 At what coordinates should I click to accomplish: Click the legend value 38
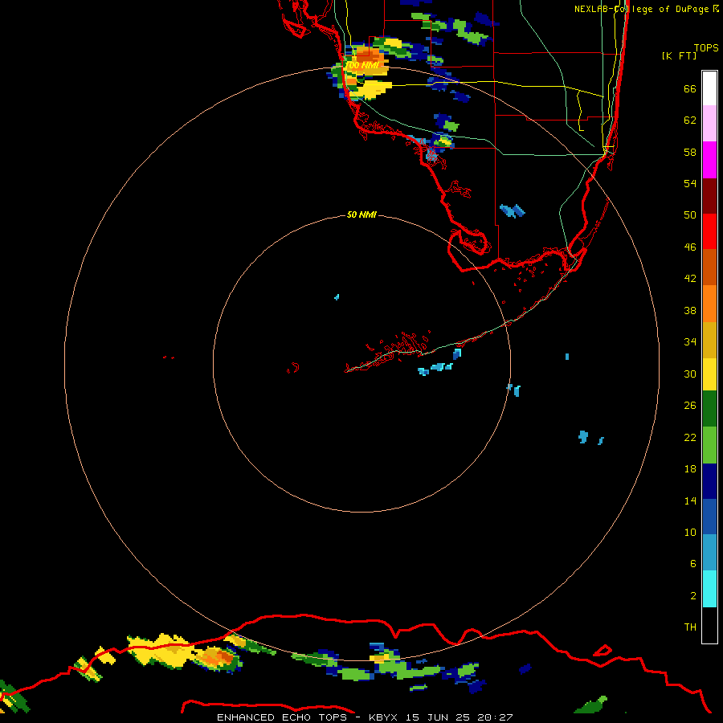click(690, 311)
